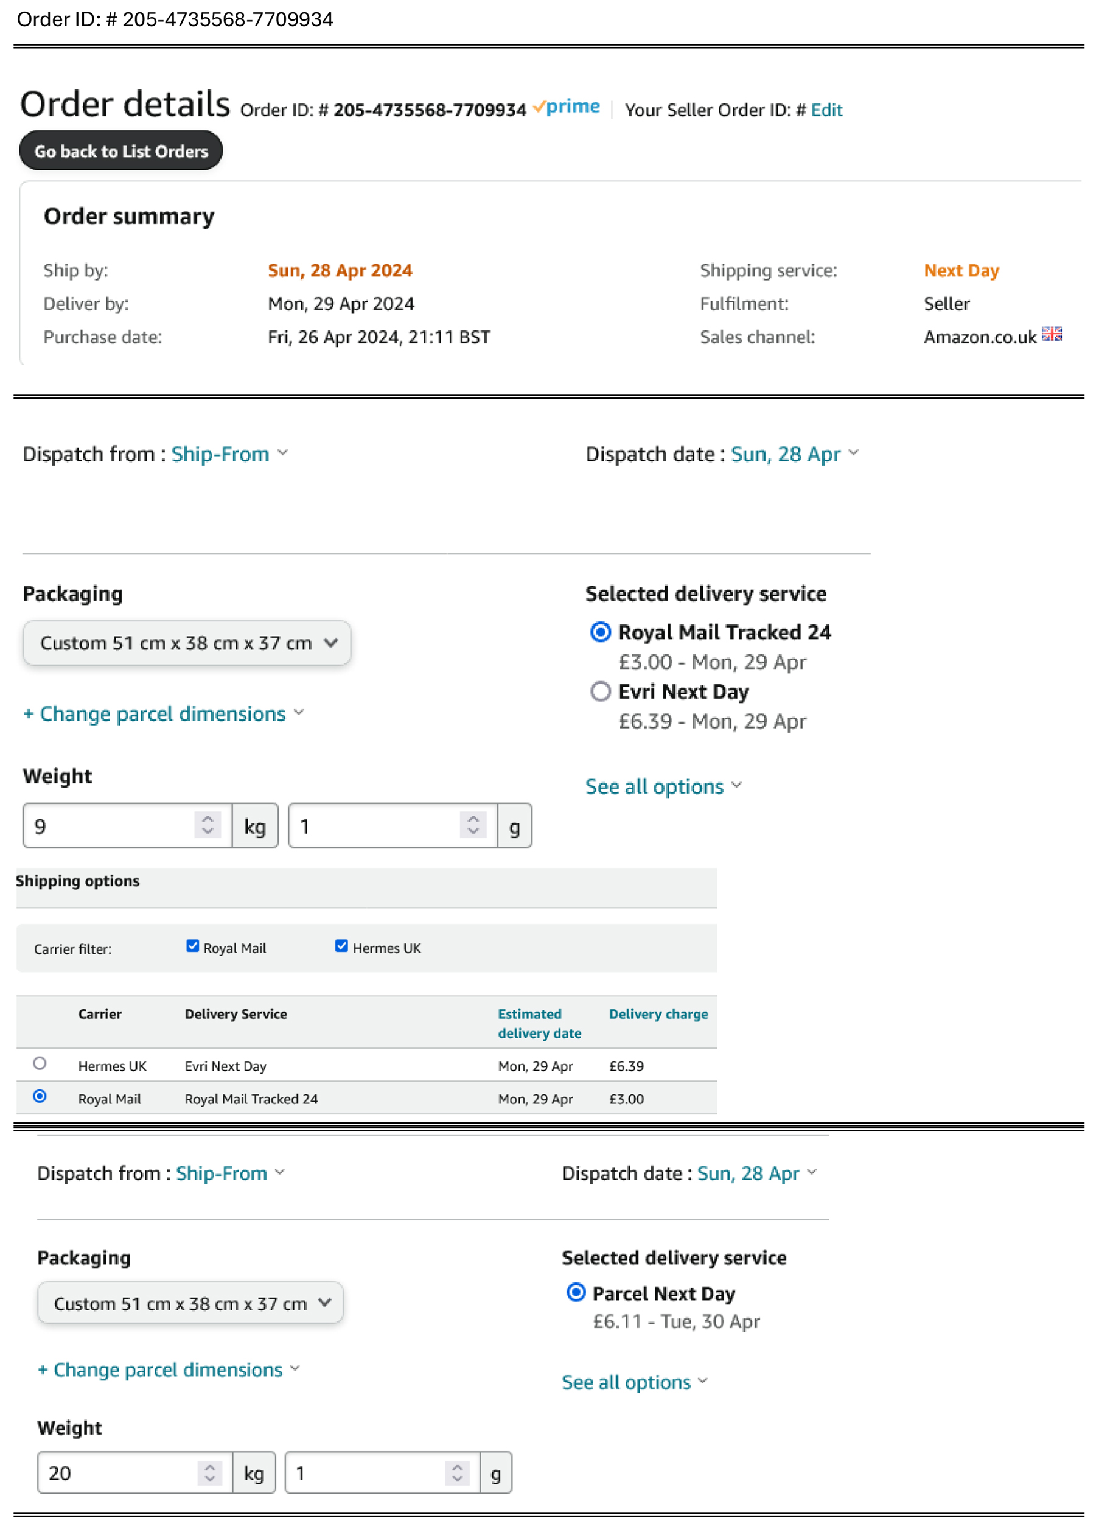1113x1521 pixels.
Task: Uncheck the Hermes UK carrier filter
Action: (341, 946)
